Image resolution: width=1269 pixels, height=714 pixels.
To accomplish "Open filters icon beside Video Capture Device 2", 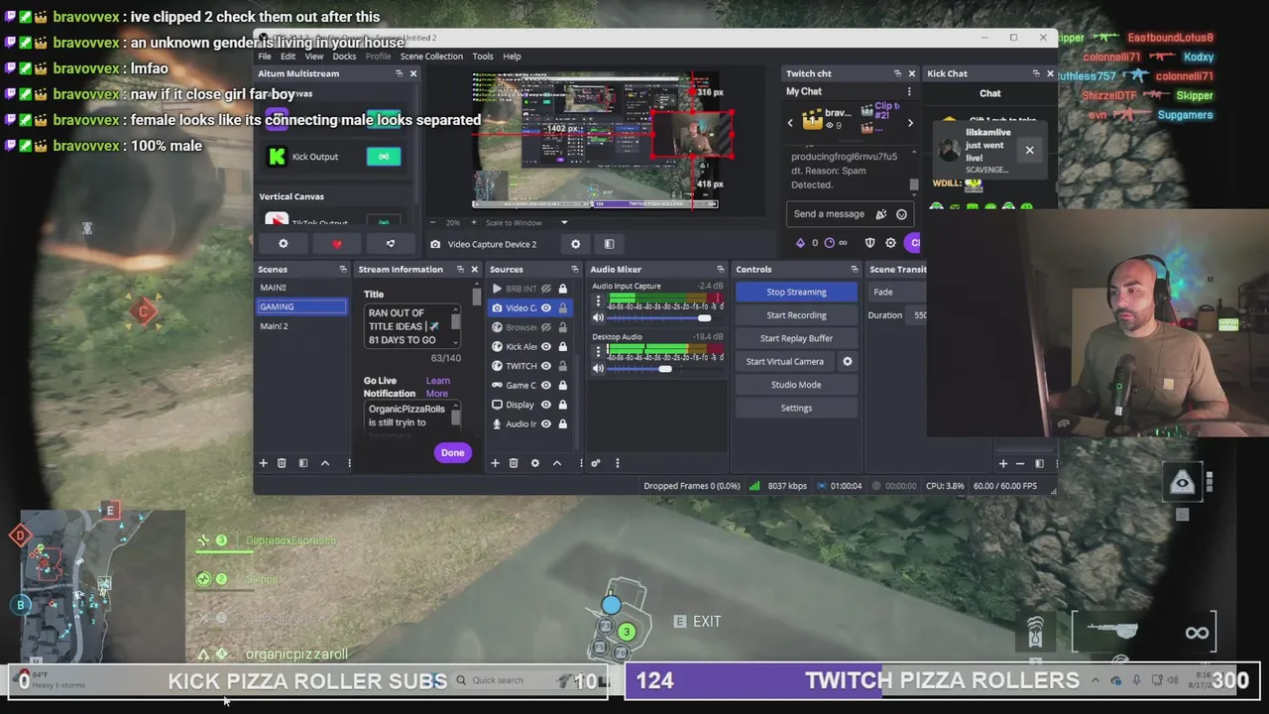I will [609, 244].
